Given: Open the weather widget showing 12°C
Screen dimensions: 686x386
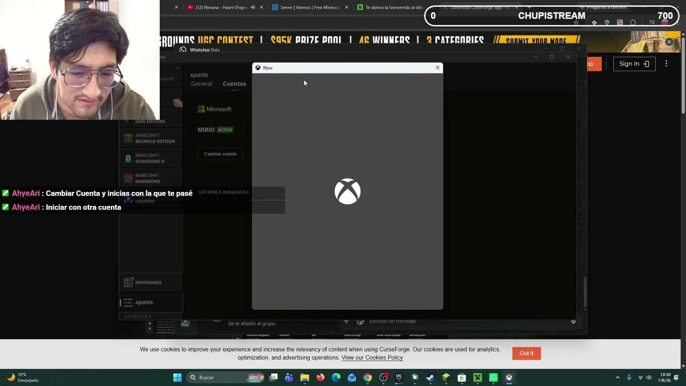Looking at the screenshot, I should [23, 377].
